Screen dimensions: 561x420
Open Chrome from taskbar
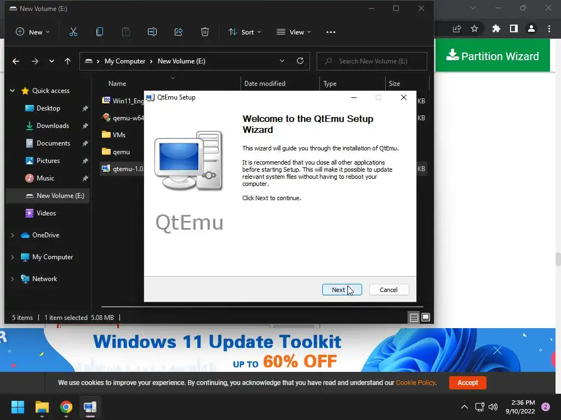[66, 407]
